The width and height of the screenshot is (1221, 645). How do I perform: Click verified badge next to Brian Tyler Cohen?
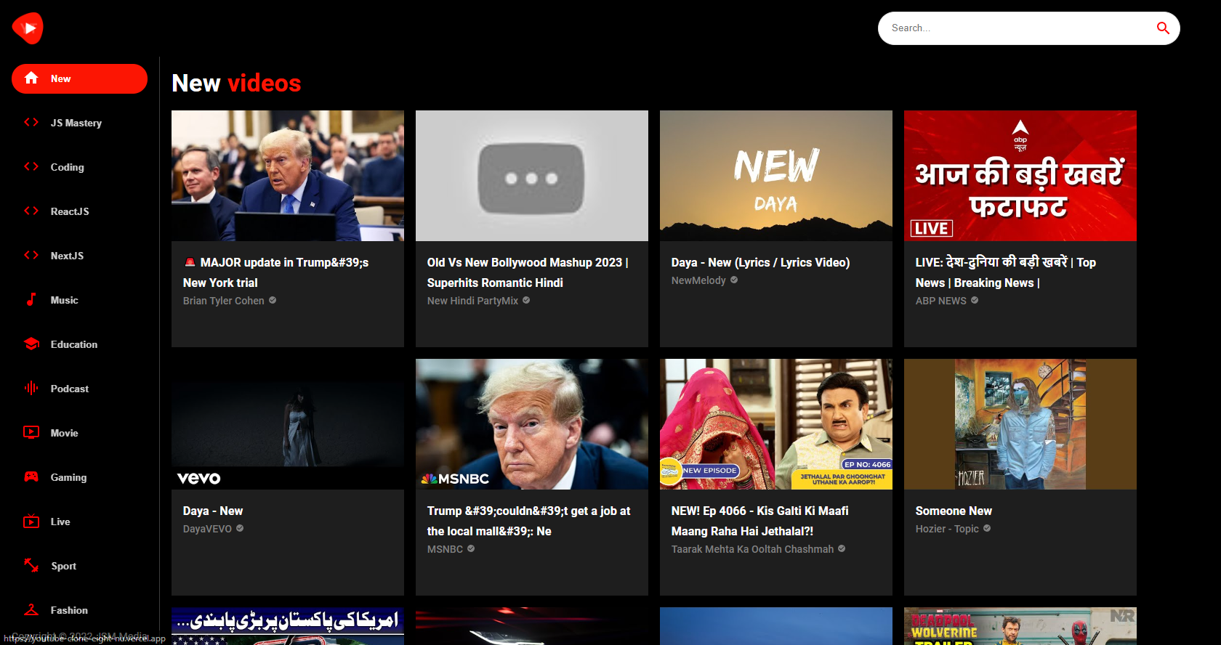[x=273, y=300]
